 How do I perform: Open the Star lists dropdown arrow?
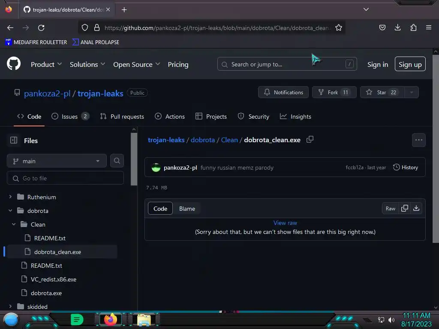tap(412, 93)
